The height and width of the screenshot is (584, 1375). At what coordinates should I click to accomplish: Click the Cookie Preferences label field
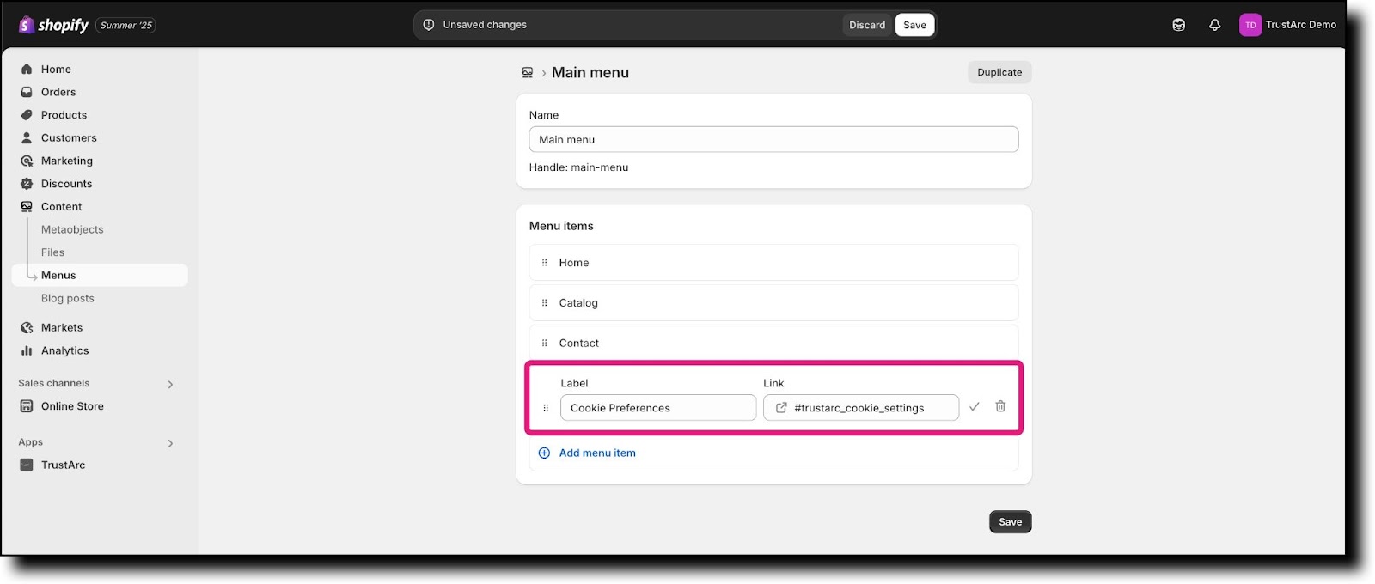pos(658,408)
